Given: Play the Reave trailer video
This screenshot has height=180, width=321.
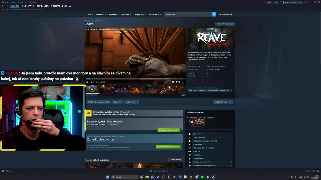Looking at the screenshot, I should 87,82.
